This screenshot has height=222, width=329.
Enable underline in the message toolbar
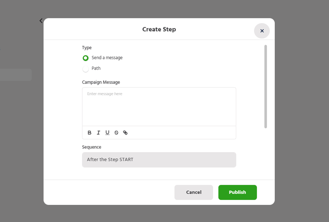pyautogui.click(x=107, y=133)
